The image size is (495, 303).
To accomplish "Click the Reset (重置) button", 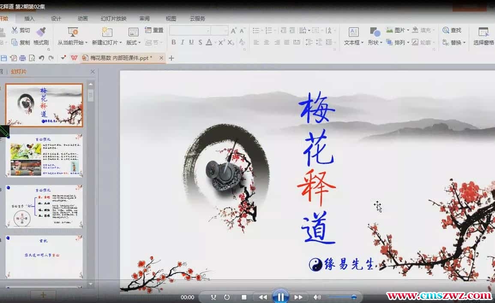I will (x=154, y=30).
